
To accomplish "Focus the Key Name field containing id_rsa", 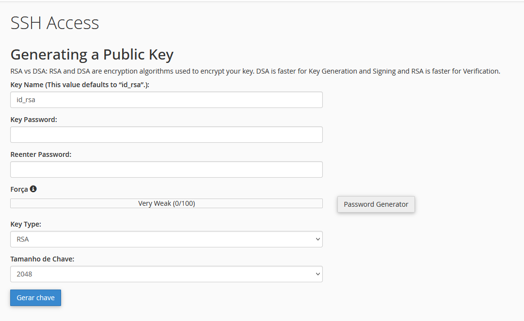I will [x=166, y=100].
